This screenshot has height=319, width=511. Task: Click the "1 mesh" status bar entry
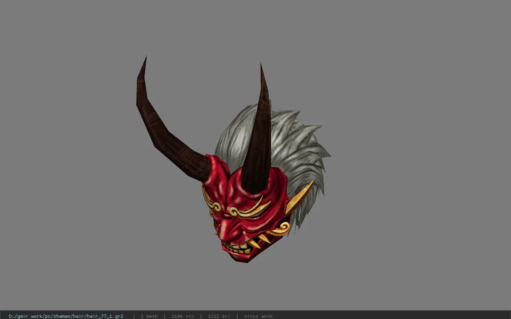[x=149, y=316]
